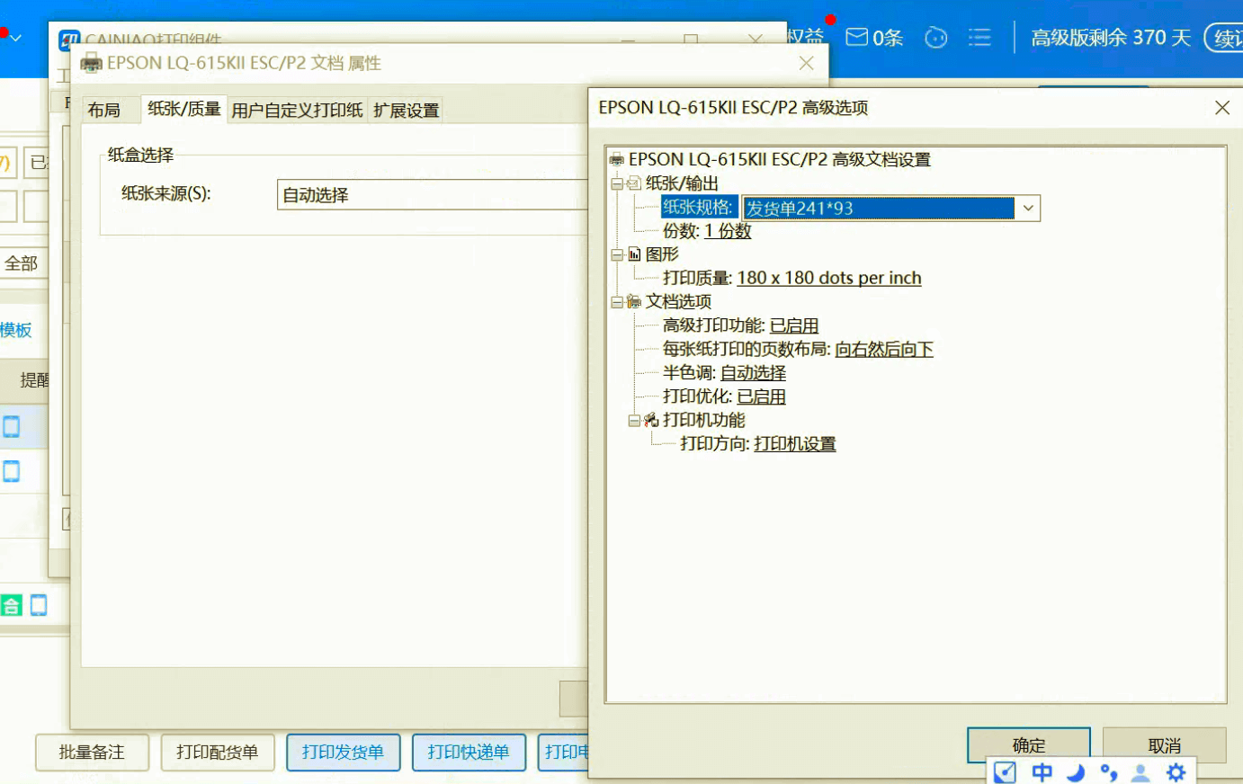Click 高级版剩余 370 天 text
Screen dimensions: 1243x784
[x=1111, y=38]
